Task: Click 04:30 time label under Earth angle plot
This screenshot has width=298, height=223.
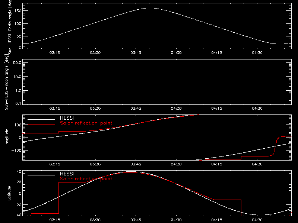Action: tap(257, 52)
